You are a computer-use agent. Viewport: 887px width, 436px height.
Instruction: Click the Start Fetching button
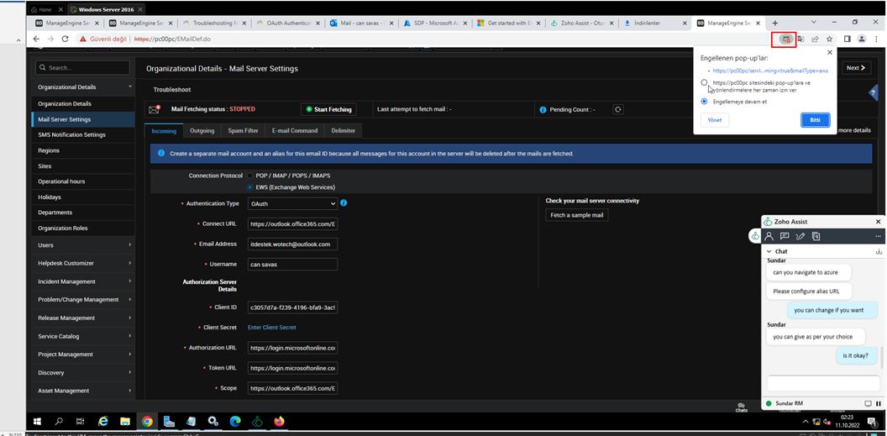point(328,110)
